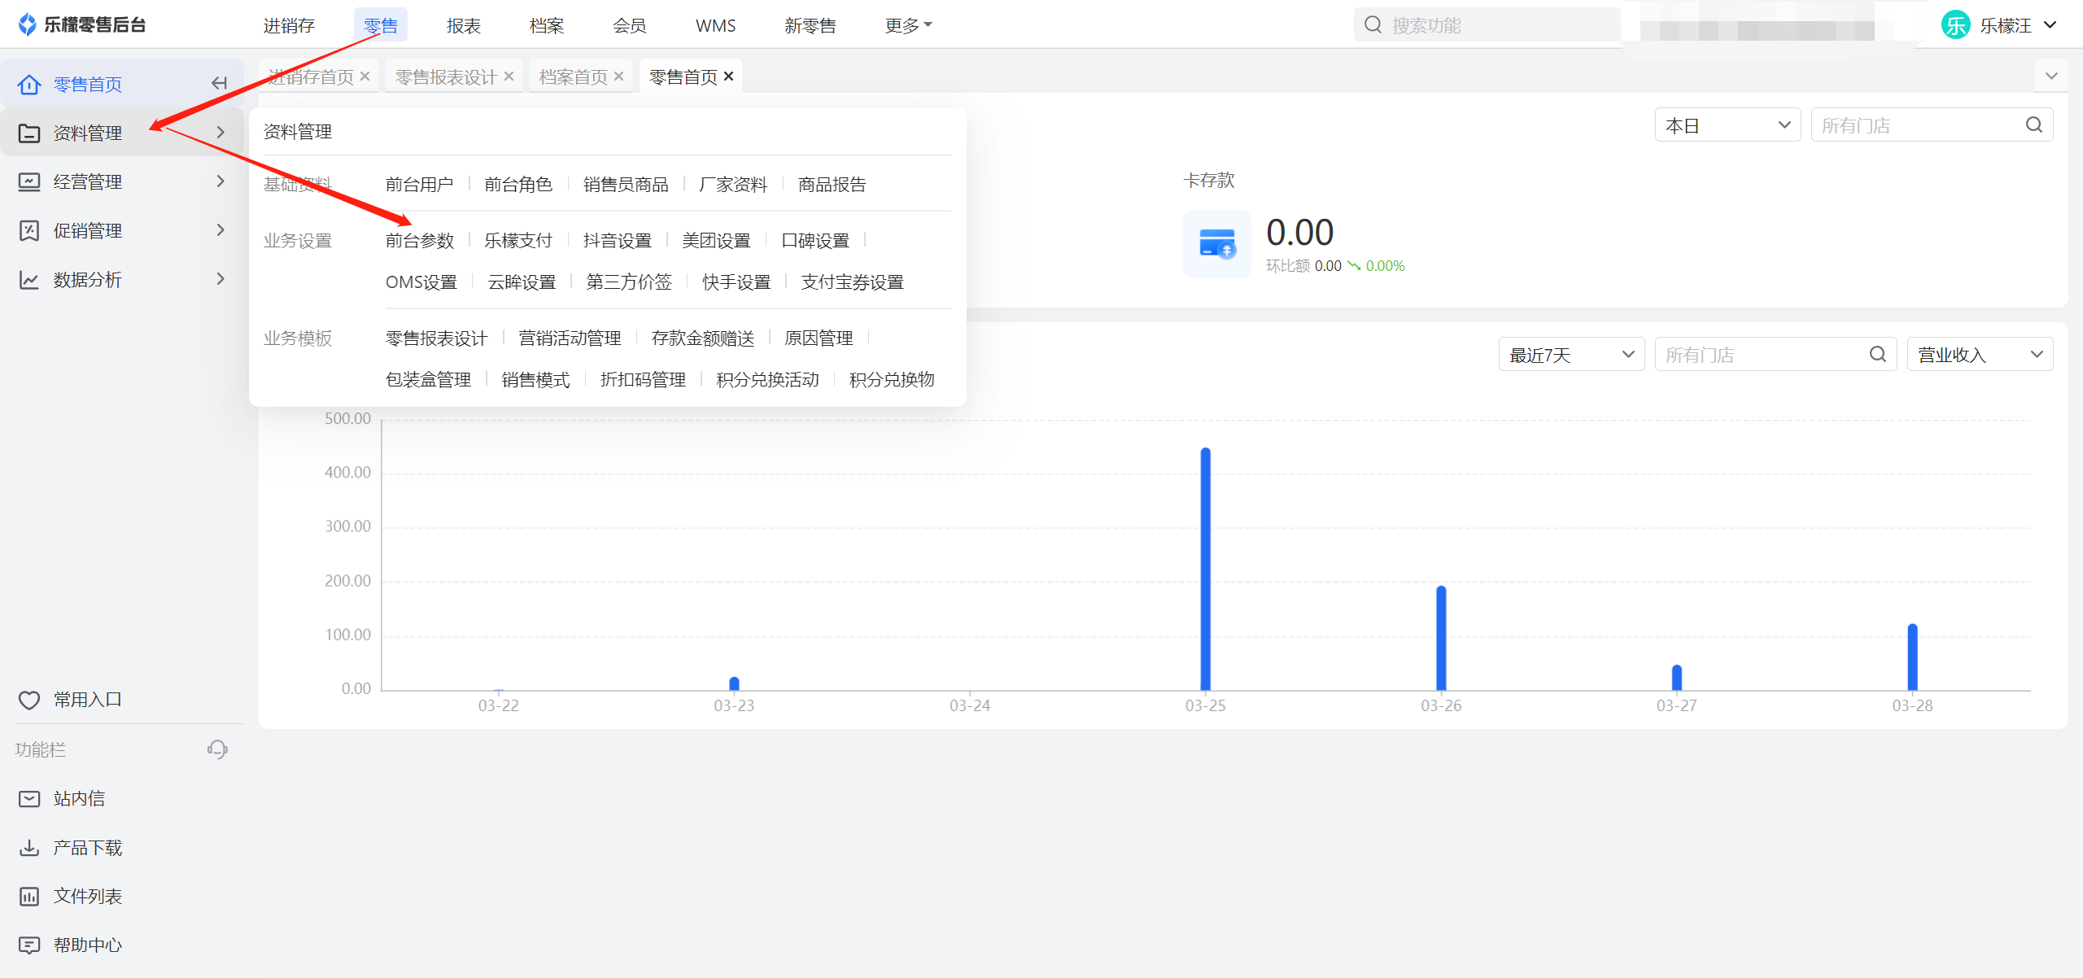
Task: Open 营销活动管理 link
Action: (570, 338)
